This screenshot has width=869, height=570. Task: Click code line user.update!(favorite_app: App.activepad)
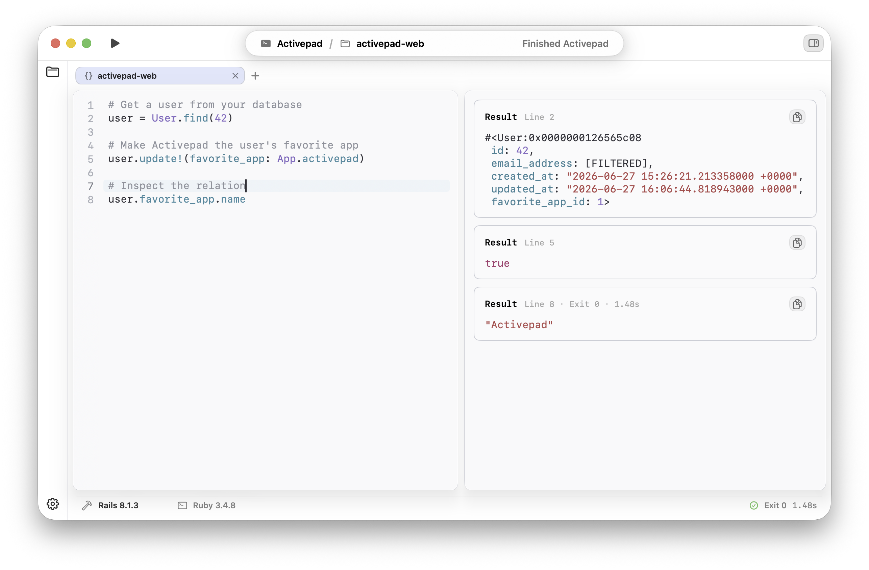pyautogui.click(x=236, y=159)
